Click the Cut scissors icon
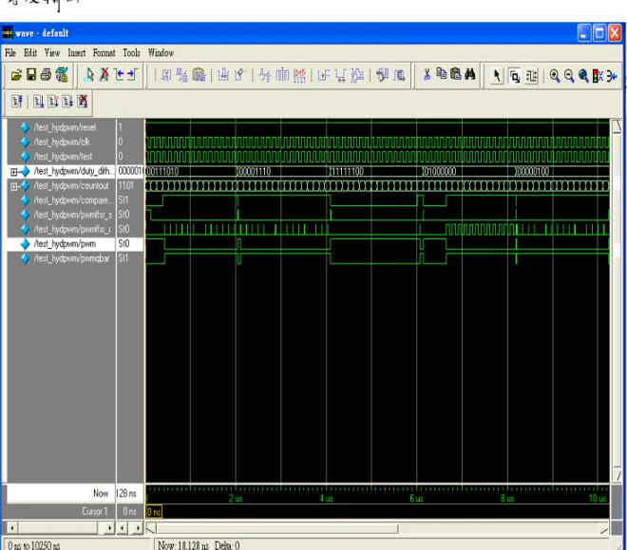Image resolution: width=627 pixels, height=550 pixels. pos(427,74)
